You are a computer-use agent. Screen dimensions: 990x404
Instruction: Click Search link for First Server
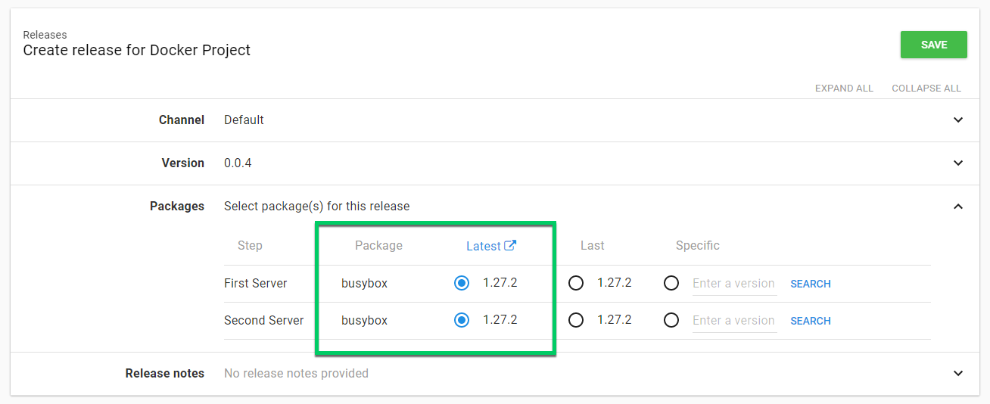point(810,284)
